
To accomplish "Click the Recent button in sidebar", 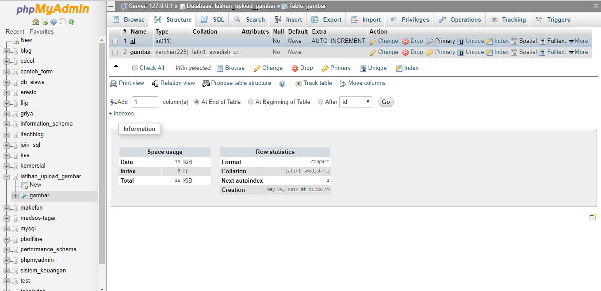I will [15, 31].
